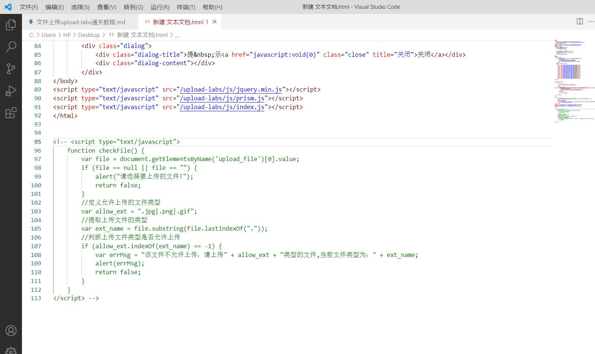Switch to the 文件上传upload-labs通关教程.md tab
Screen dimensions: 595x354
tap(81, 22)
